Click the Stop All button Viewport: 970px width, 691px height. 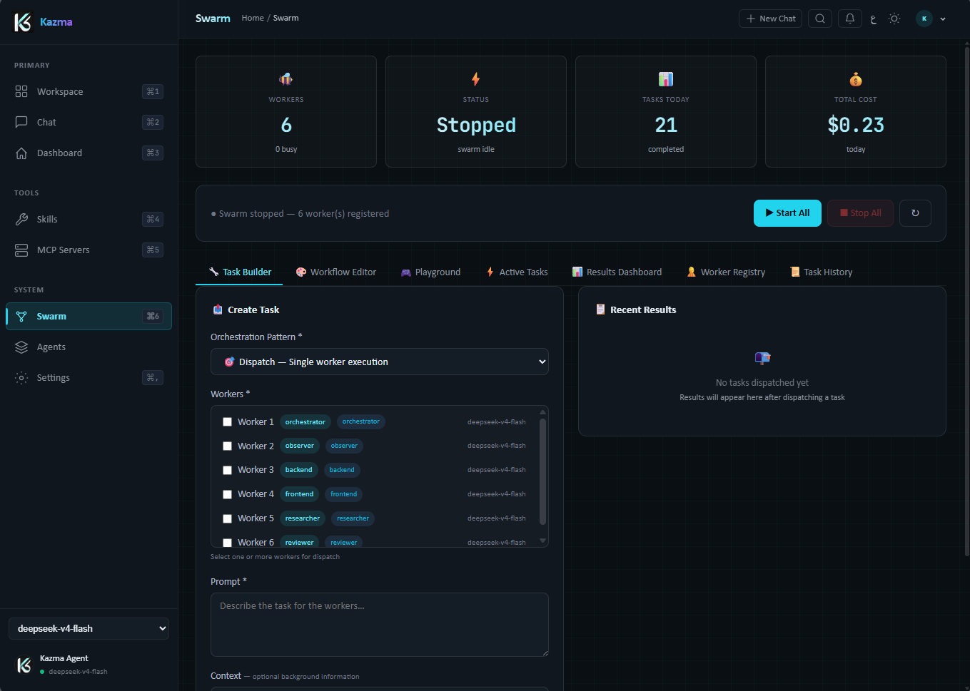[860, 213]
